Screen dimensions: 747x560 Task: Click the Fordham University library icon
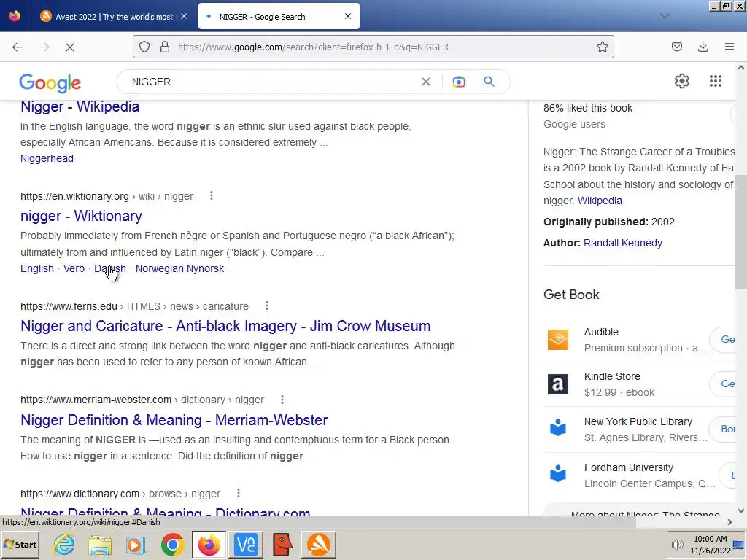point(558,474)
